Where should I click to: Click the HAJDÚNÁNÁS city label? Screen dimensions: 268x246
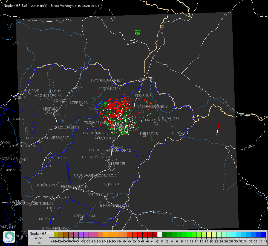point(94,133)
